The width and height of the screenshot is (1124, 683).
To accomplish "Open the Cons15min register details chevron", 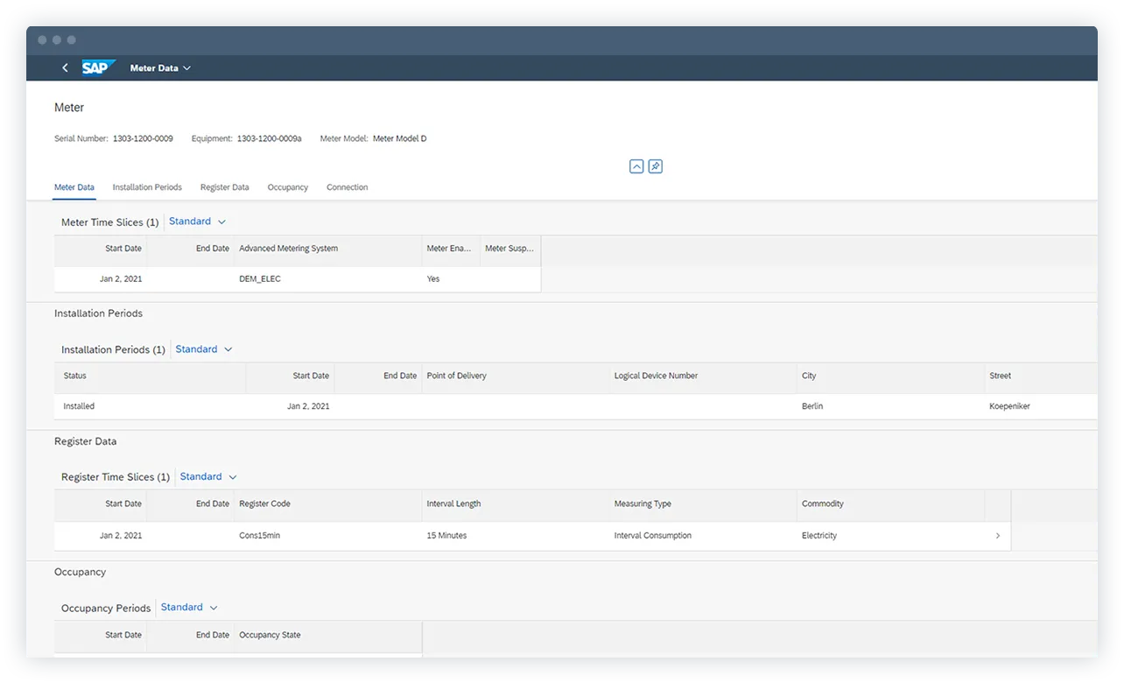I will [x=998, y=535].
